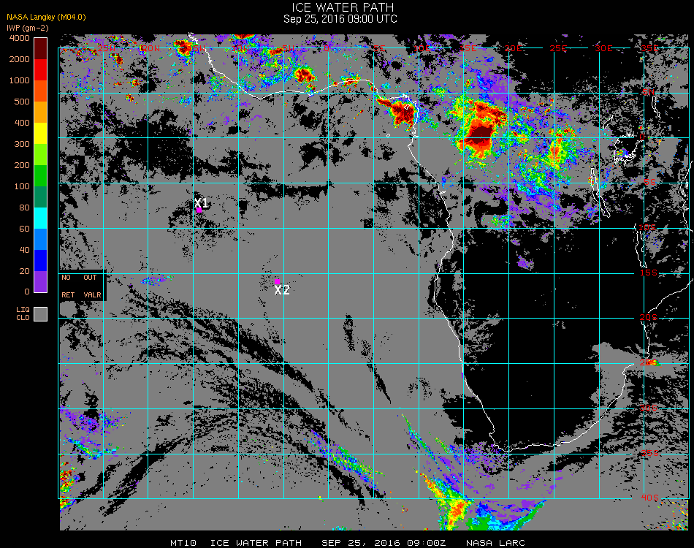Click the 'Sep 25, 2016 09:00 UTC' date line
Viewport: 694px width, 548px height.
340,19
